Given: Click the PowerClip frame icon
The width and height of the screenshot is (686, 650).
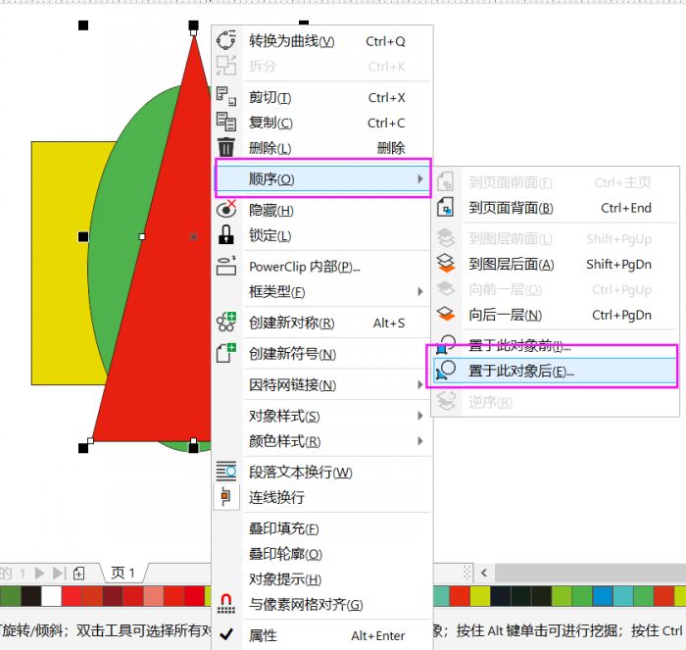Looking at the screenshot, I should (x=226, y=266).
